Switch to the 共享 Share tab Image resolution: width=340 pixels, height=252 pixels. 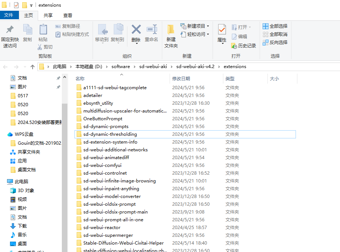point(48,16)
